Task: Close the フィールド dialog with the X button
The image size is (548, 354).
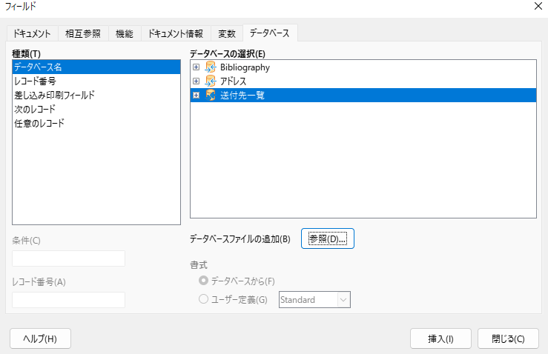Action: [x=537, y=7]
